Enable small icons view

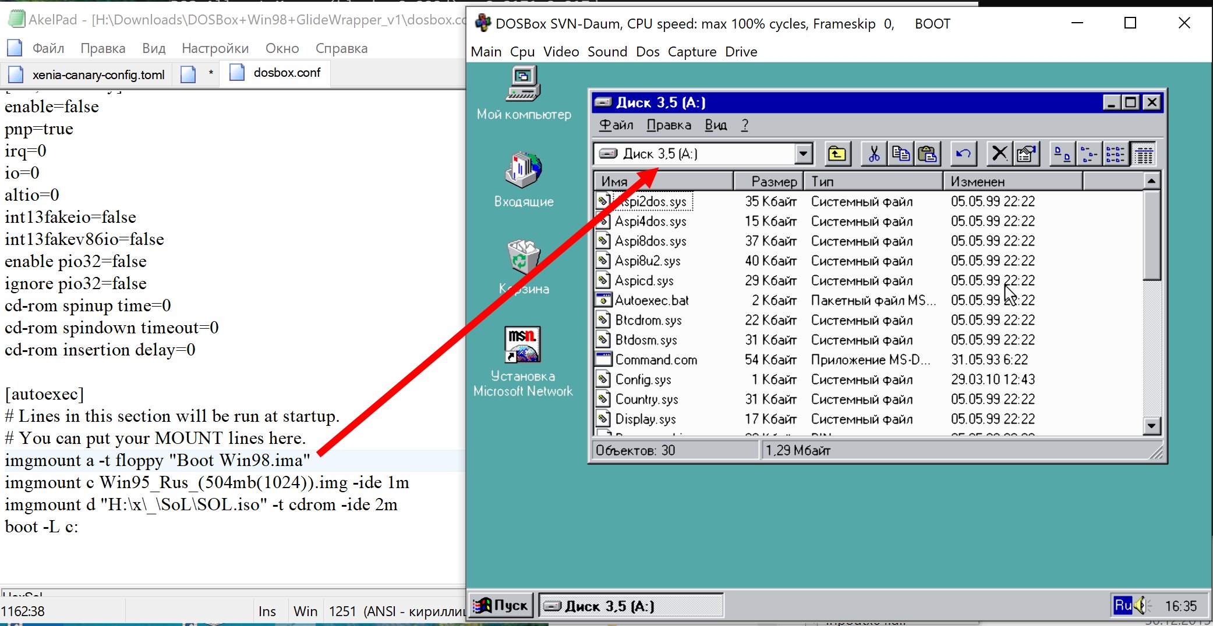pos(1090,154)
